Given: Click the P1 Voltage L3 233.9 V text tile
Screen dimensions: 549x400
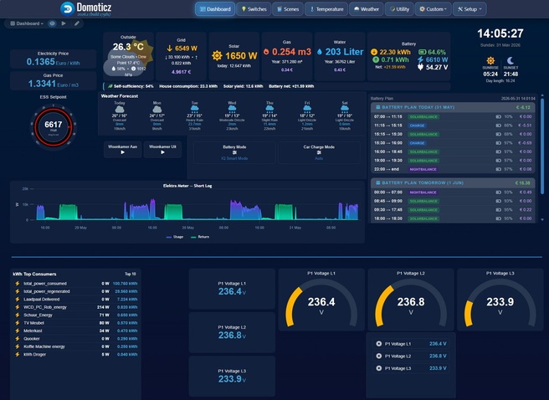Looking at the screenshot, I should 232,377.
